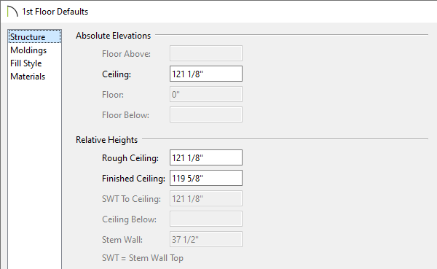Click the Rough Ceiling label text
The height and width of the screenshot is (269, 437).
pyautogui.click(x=130, y=158)
